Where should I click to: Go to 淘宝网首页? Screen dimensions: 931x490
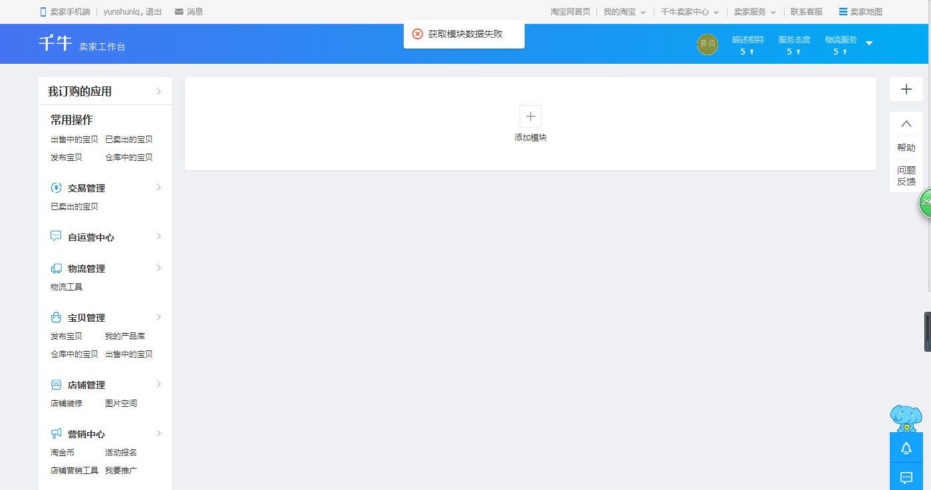click(x=571, y=12)
